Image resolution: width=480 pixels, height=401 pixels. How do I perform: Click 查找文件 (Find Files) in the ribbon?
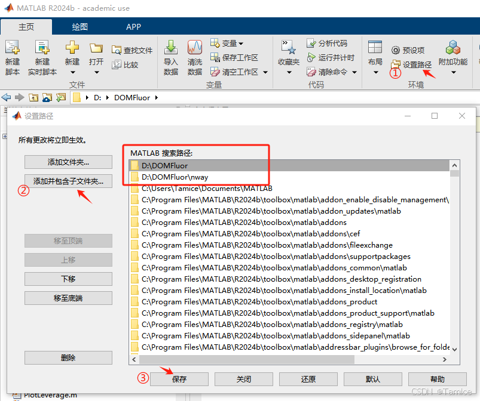(x=132, y=50)
